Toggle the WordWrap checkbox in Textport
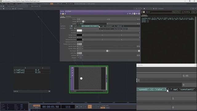This screenshot has width=197, height=111. tap(183, 12)
